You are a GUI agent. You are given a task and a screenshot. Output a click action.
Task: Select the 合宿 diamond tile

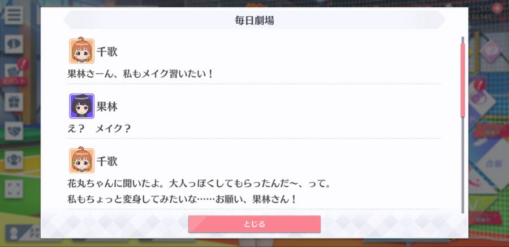pos(493,164)
